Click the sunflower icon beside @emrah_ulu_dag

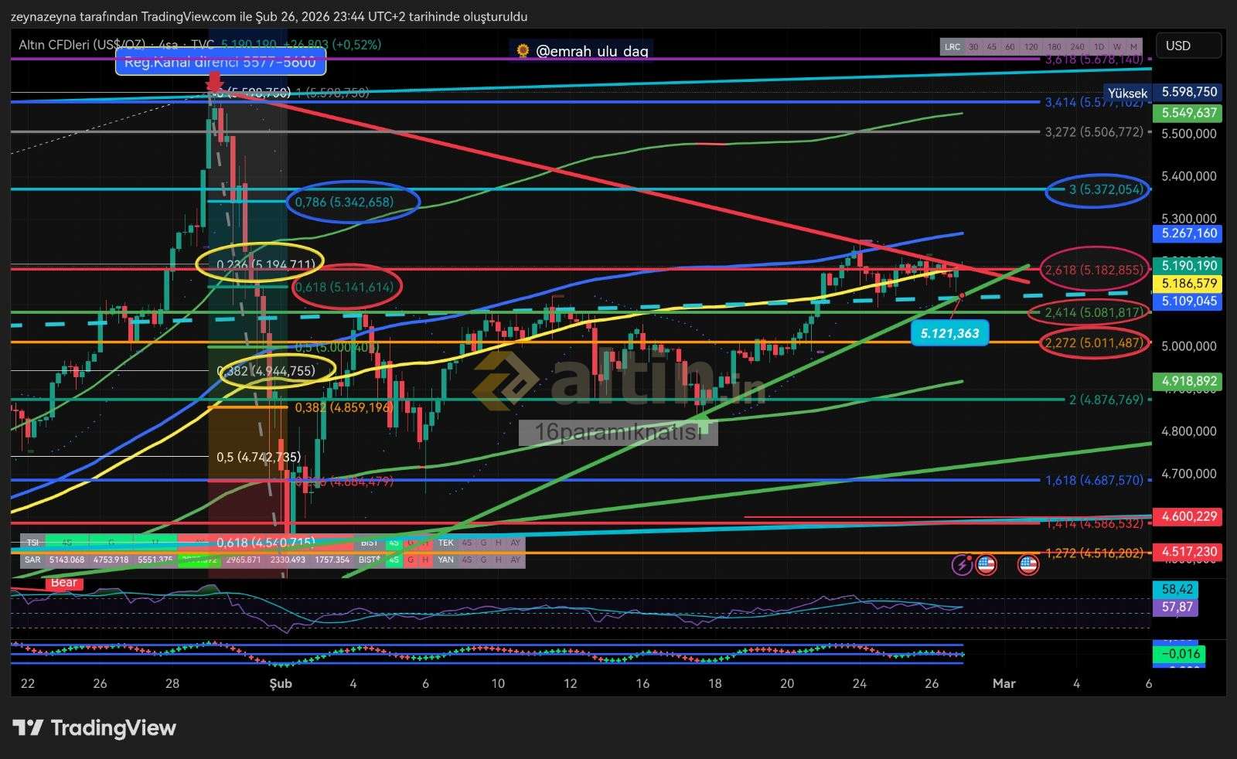pos(523,51)
